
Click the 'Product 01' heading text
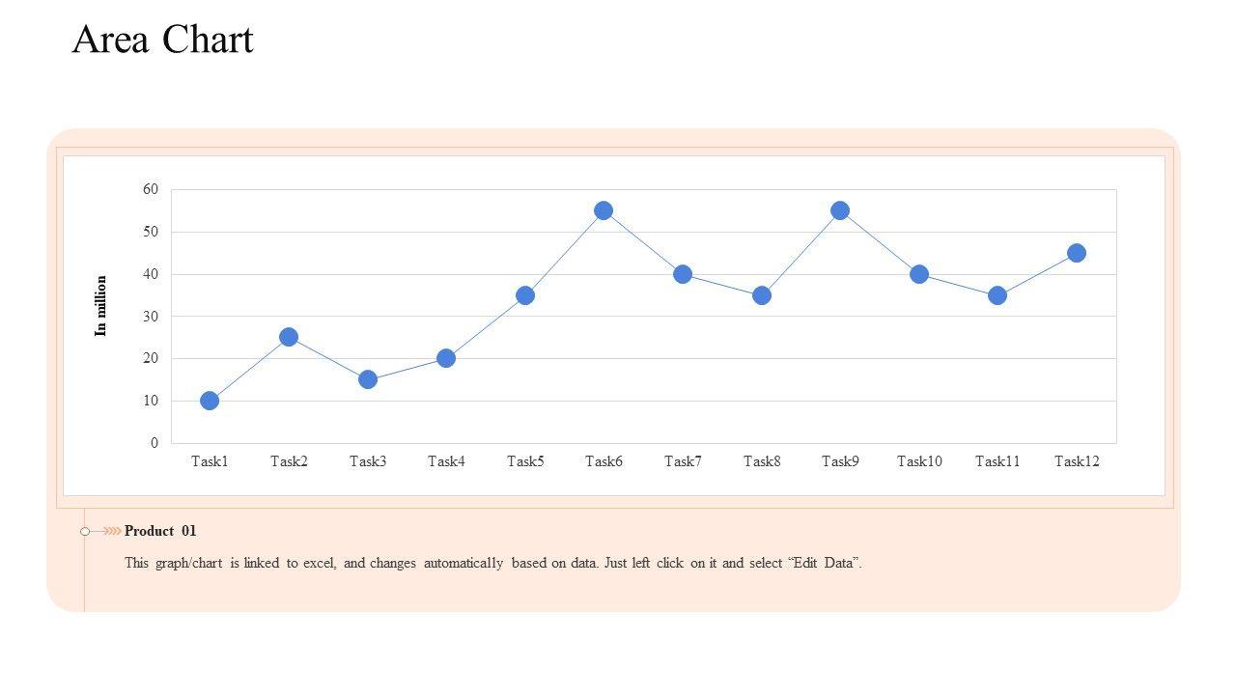160,531
